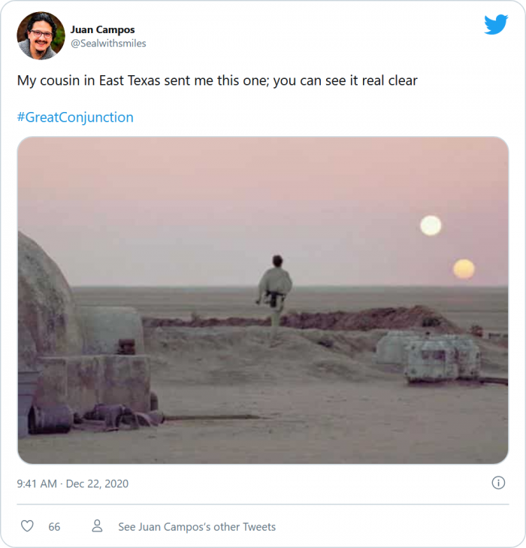
Task: Click the Juan Campos display name
Action: [x=103, y=29]
